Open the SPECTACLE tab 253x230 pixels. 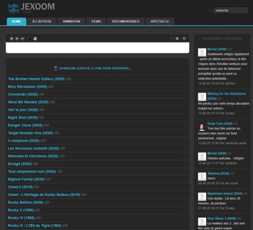tap(160, 21)
